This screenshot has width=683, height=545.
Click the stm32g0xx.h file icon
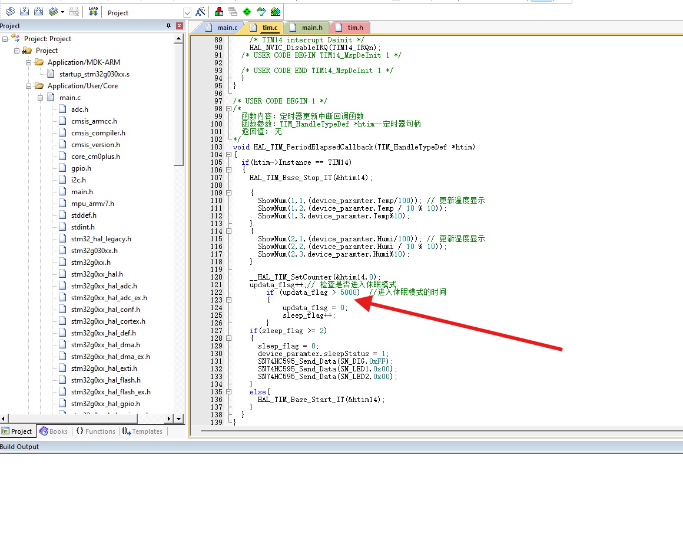tap(63, 262)
